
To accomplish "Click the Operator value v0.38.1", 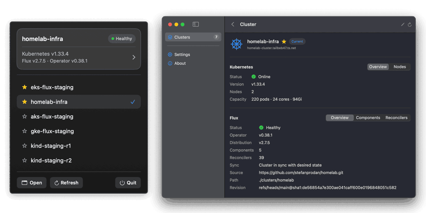I will [266, 135].
